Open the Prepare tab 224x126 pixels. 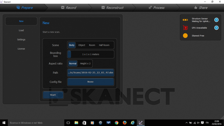[x=25, y=8]
